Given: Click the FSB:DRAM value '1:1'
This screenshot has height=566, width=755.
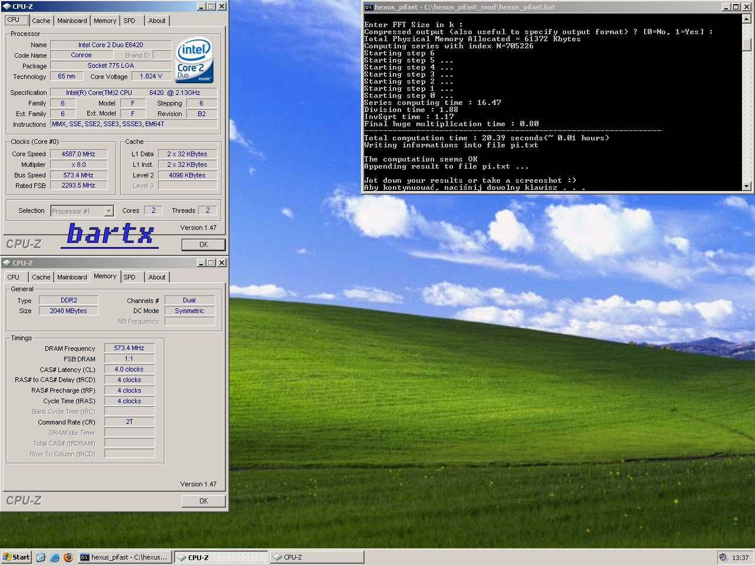Looking at the screenshot, I should click(x=129, y=358).
